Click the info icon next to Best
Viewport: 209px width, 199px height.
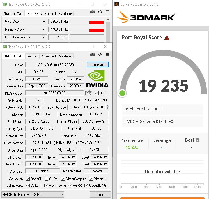coord(197,140)
